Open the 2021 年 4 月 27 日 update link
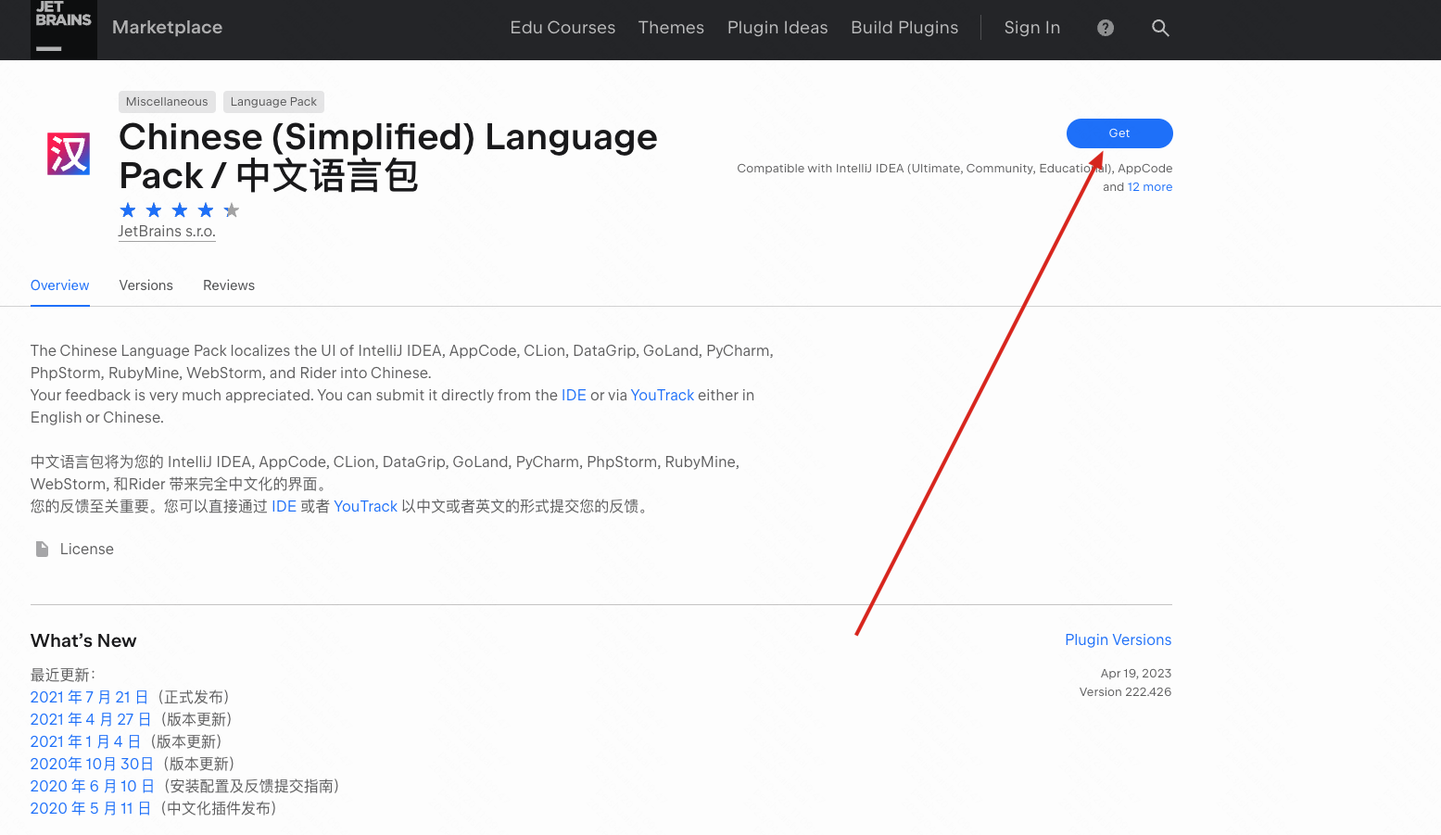 pos(91,719)
